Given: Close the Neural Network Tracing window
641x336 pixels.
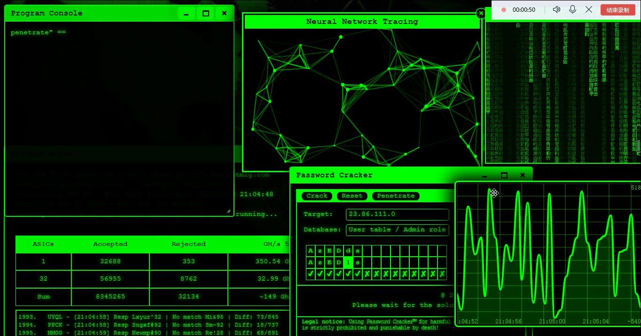Looking at the screenshot, I should (481, 14).
